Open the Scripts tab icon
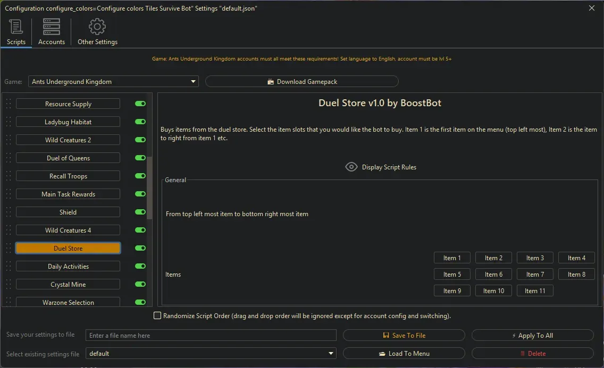The height and width of the screenshot is (368, 604). [x=16, y=27]
